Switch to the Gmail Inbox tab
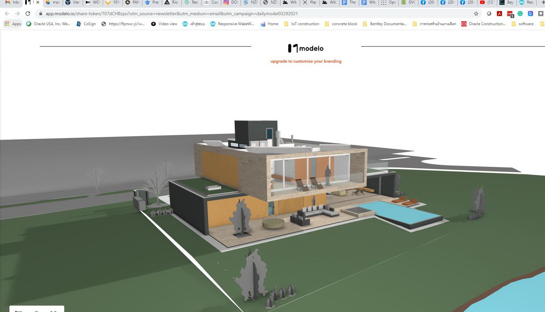Viewport: 545px width, 312px height. pos(13,2)
